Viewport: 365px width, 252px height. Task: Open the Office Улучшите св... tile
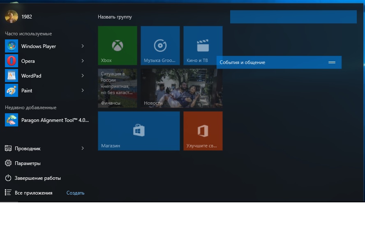(203, 131)
